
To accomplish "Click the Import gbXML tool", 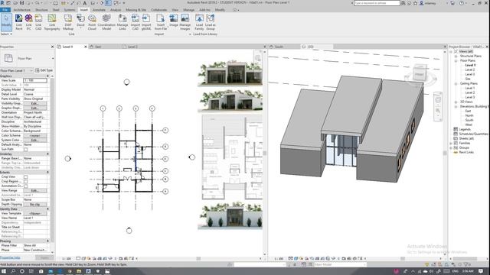I will point(146,22).
